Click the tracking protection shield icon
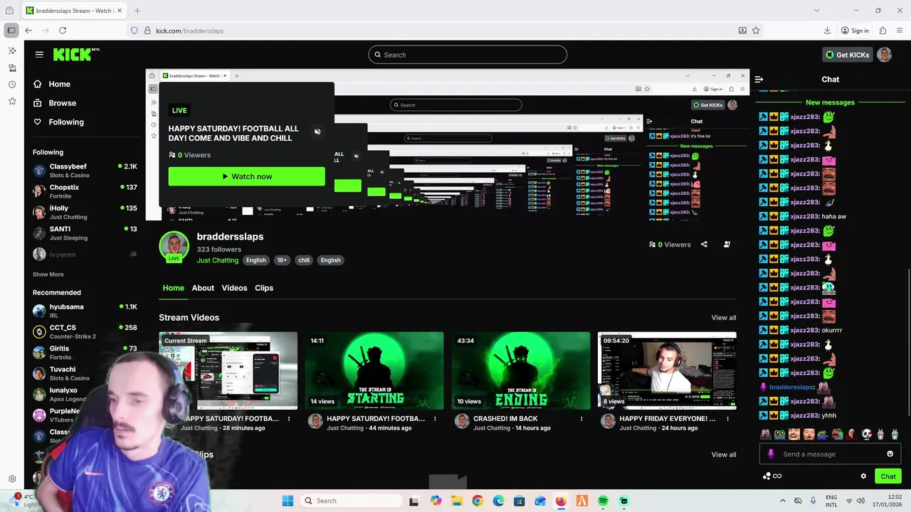 click(134, 31)
